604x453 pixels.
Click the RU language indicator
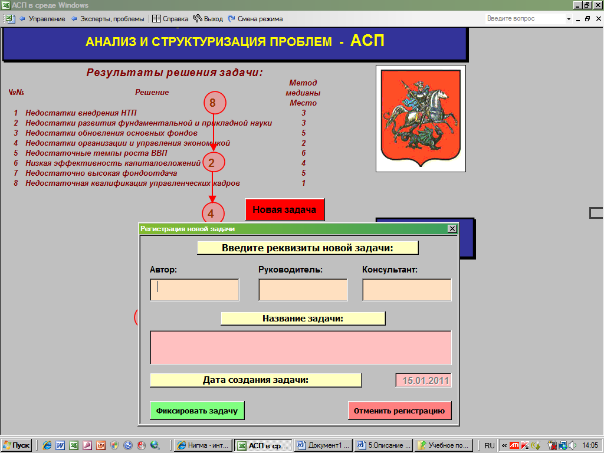489,445
